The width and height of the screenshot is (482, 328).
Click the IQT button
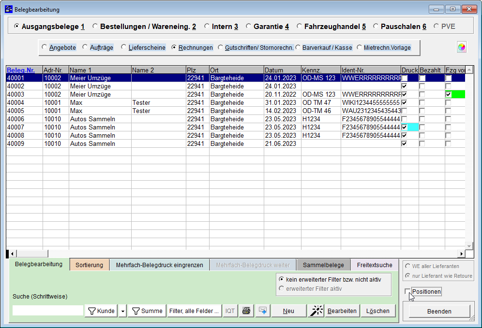pos(230,311)
